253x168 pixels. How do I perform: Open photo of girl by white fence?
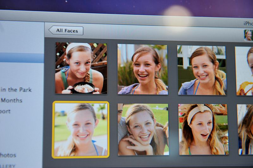(x=202, y=70)
